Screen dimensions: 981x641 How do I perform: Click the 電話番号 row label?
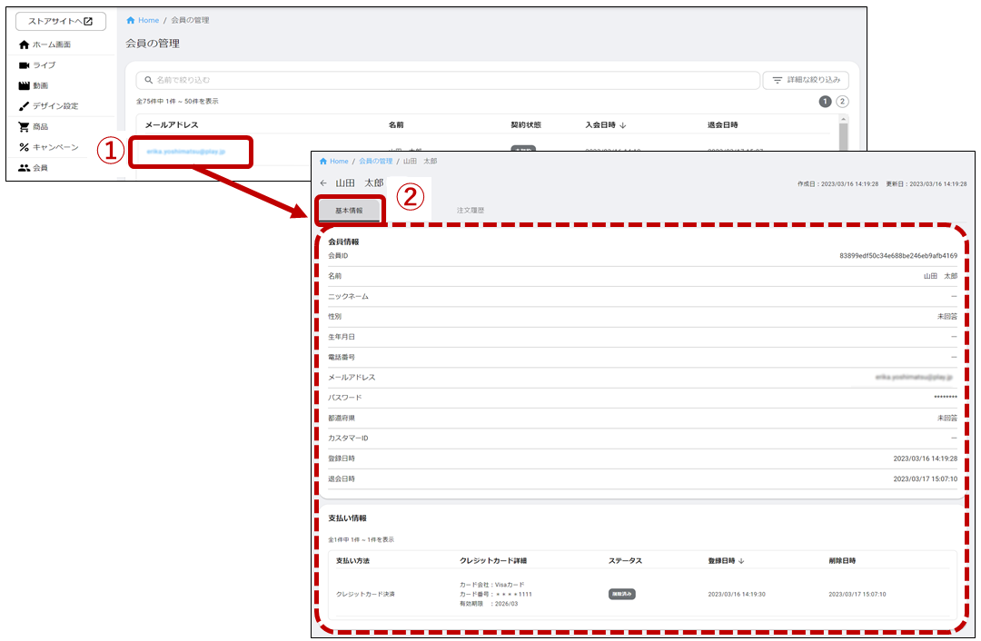pos(342,357)
